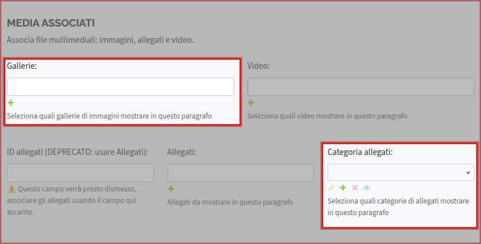Edit selected Categoria allegati with pencil icon
The width and height of the screenshot is (481, 244).
pyautogui.click(x=331, y=188)
